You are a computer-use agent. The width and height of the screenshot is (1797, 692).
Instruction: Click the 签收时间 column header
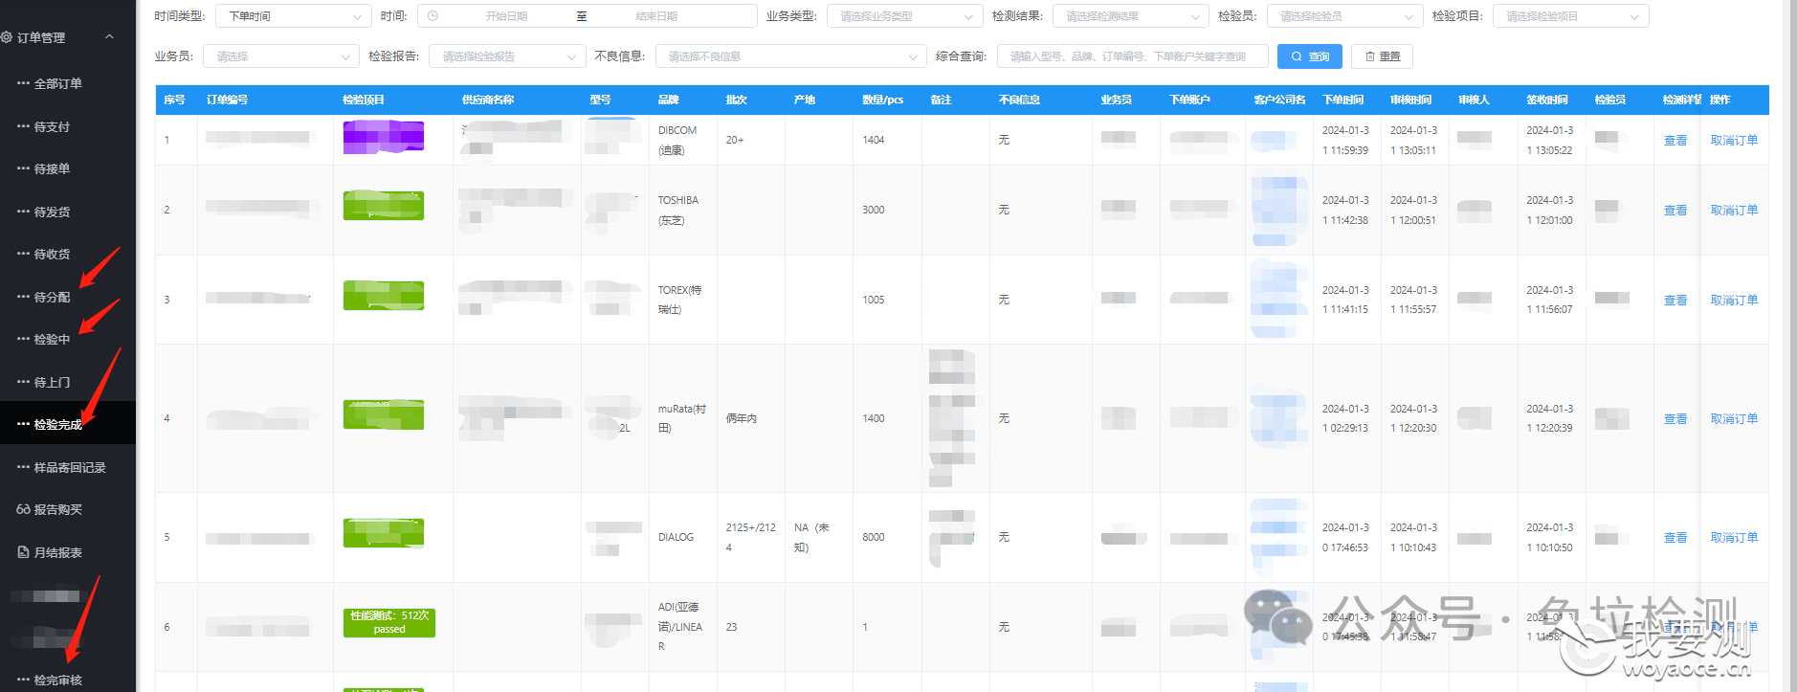[1547, 100]
